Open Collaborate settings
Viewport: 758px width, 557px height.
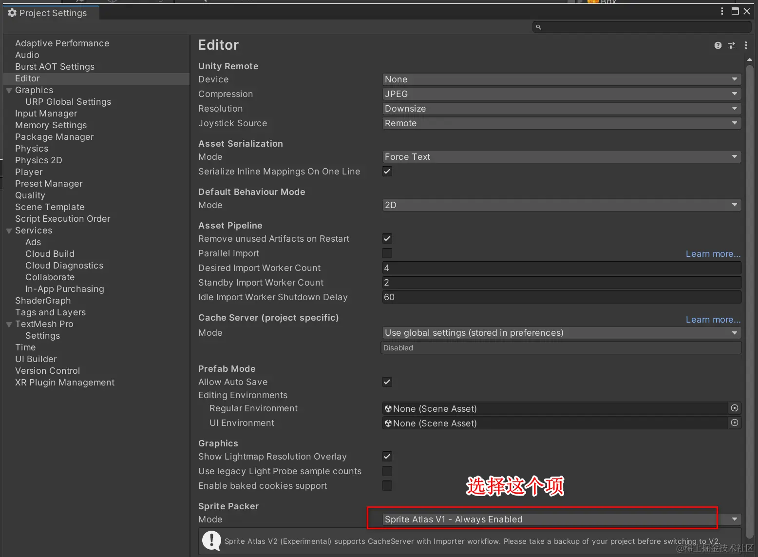pyautogui.click(x=50, y=277)
